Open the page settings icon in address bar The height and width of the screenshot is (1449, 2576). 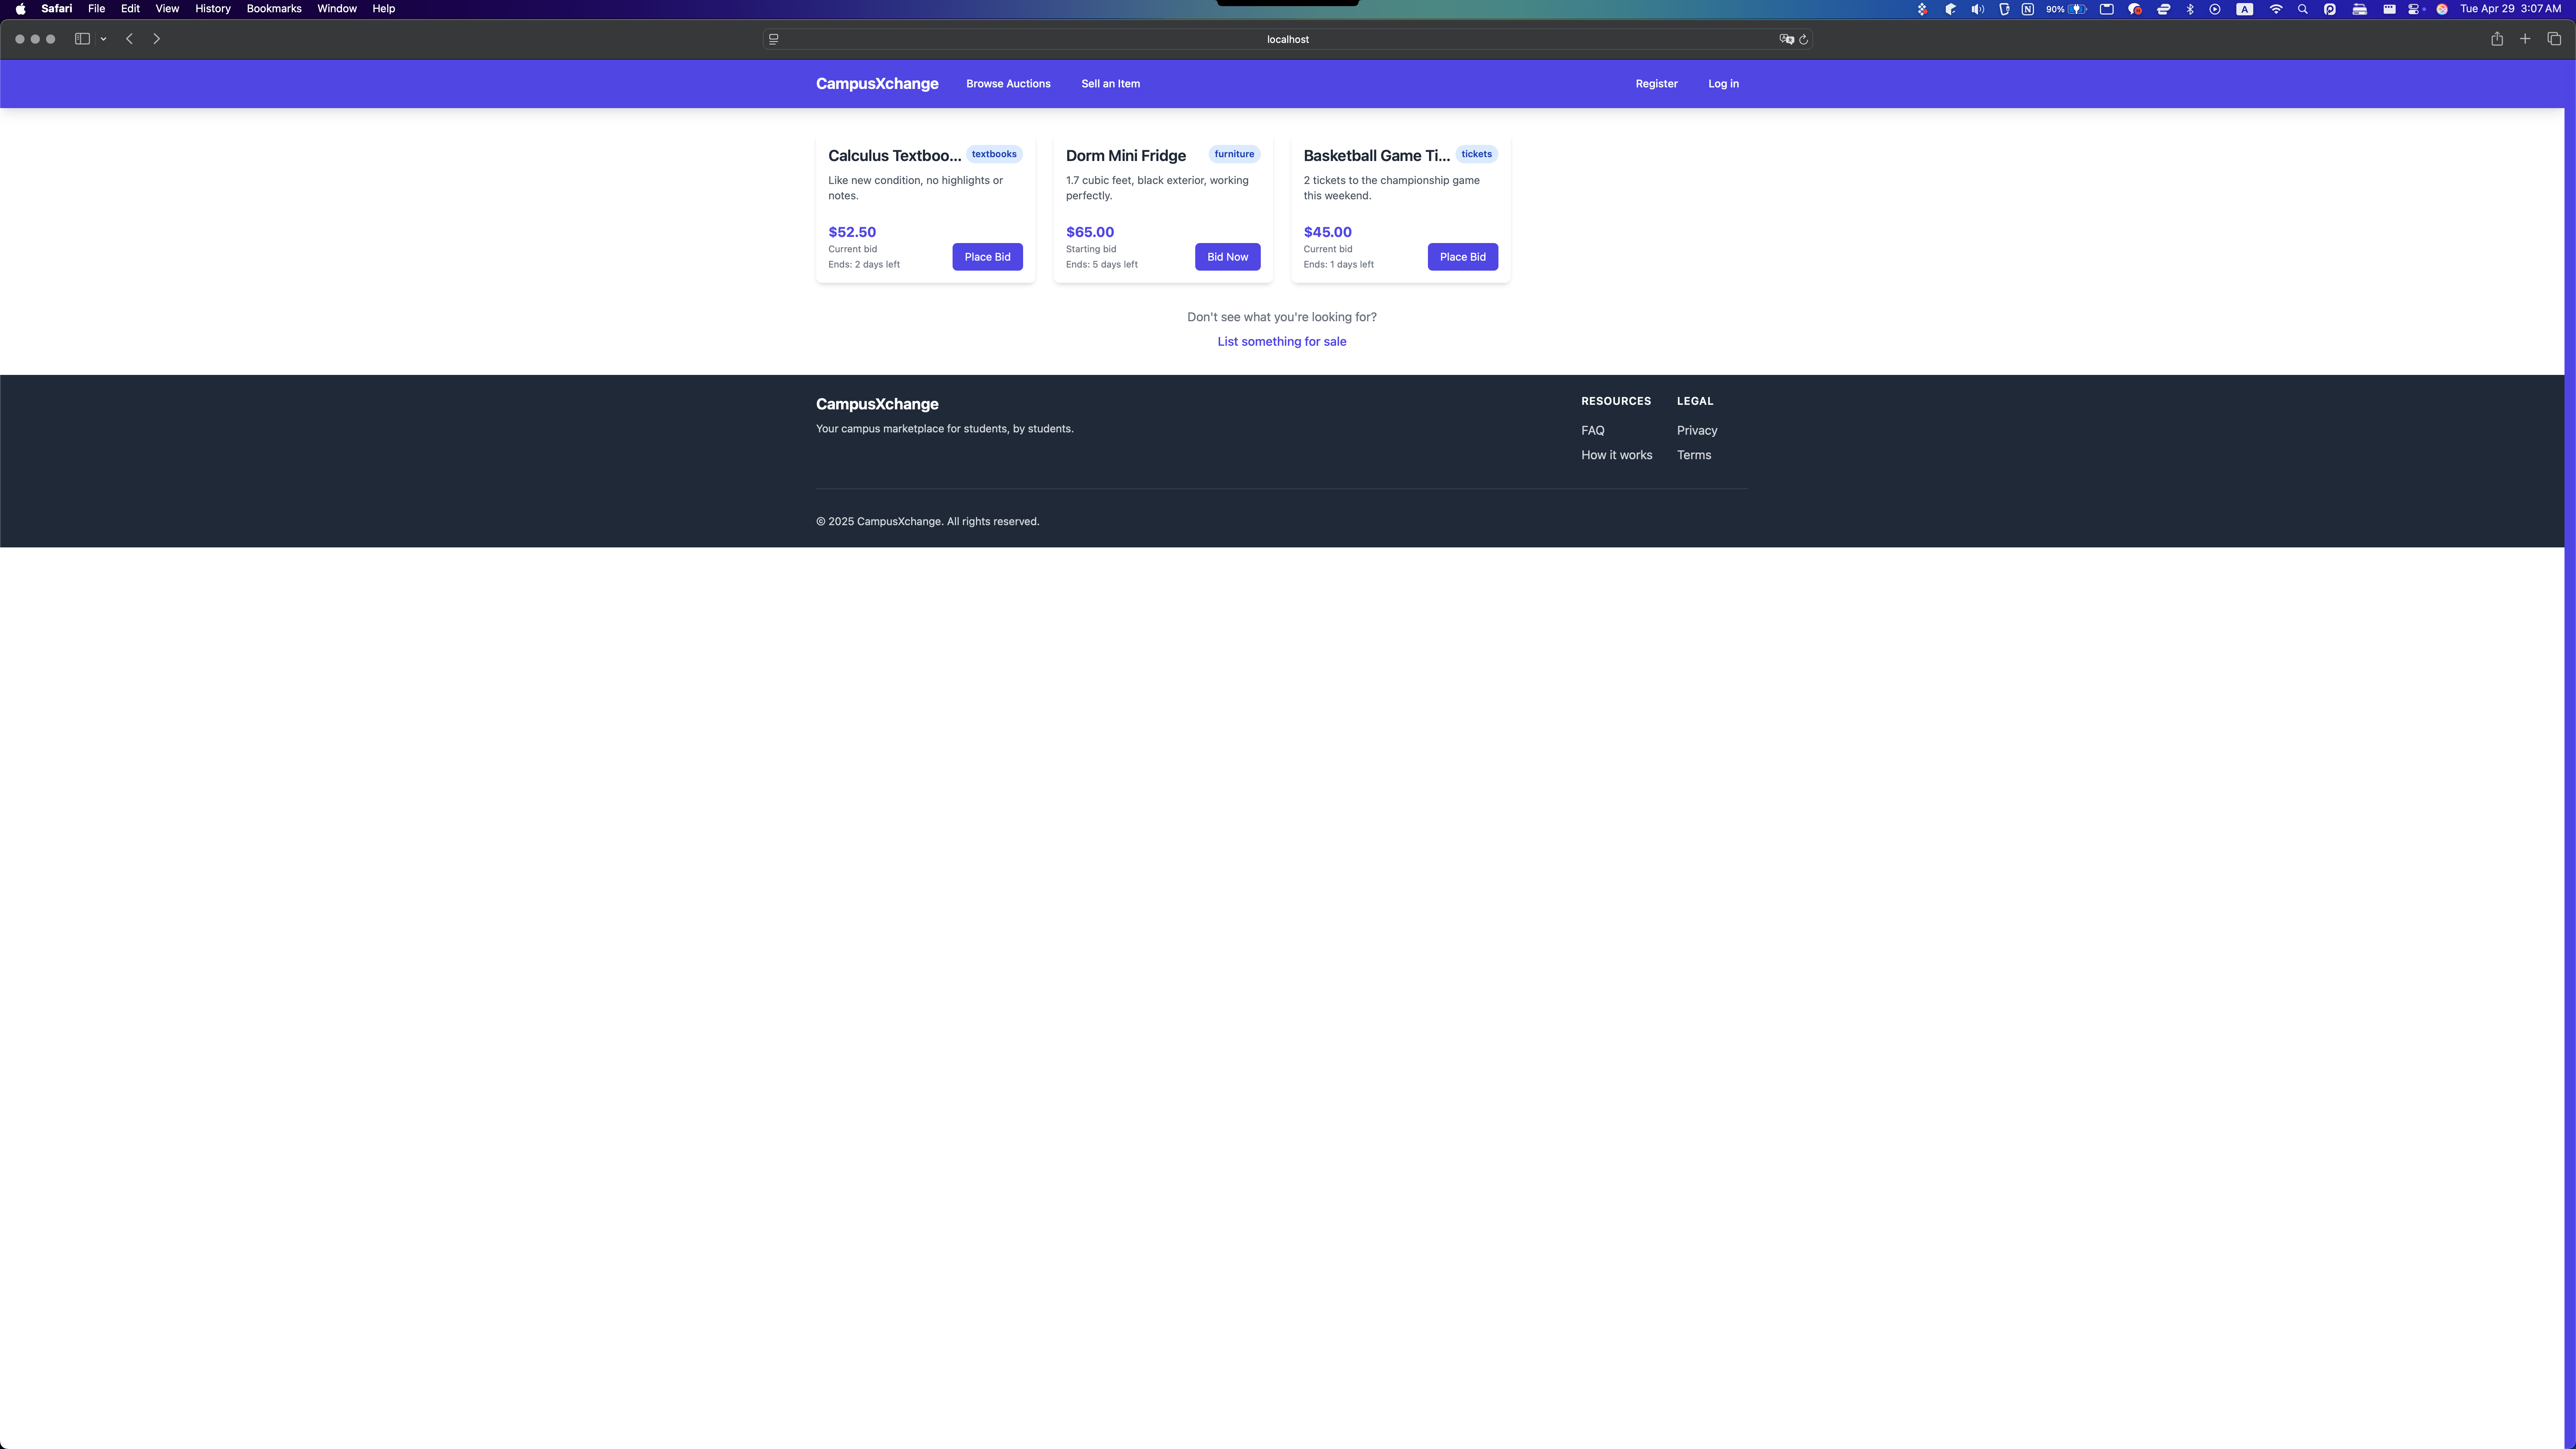click(x=773, y=39)
